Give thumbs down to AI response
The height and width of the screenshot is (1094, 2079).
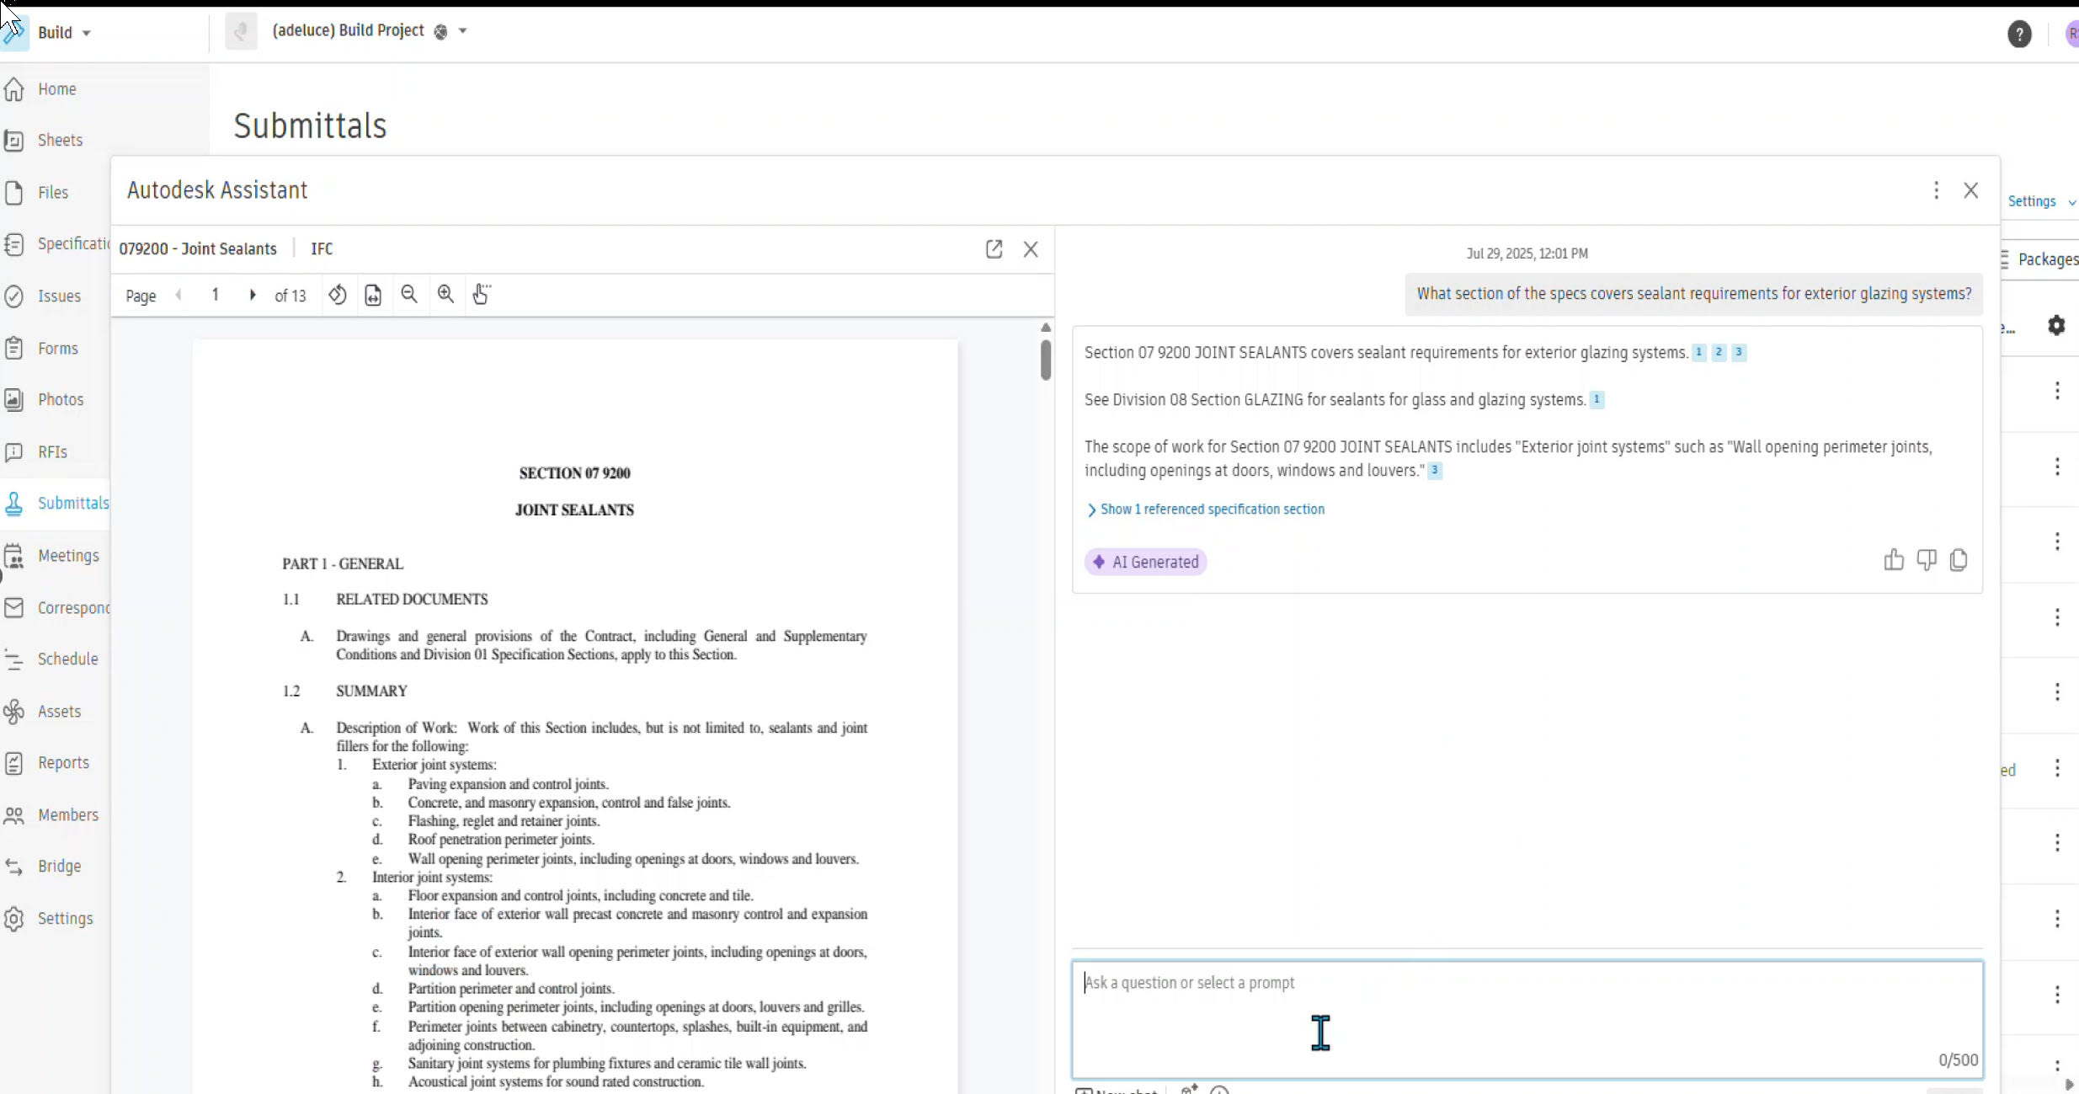point(1926,560)
